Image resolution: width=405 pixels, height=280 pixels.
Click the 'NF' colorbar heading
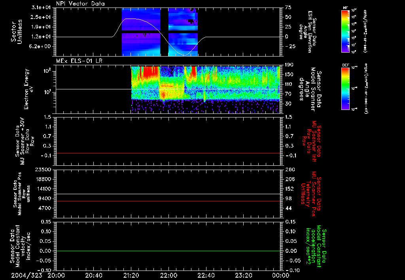[x=345, y=8]
